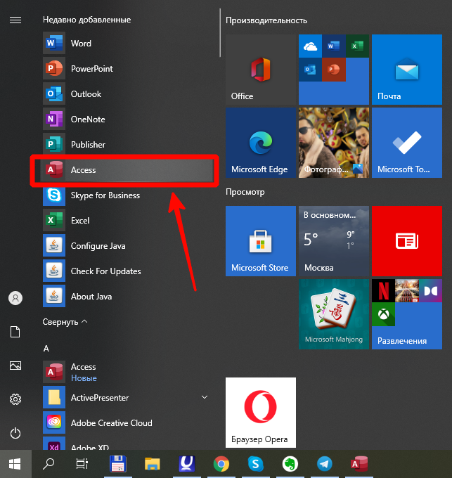The width and height of the screenshot is (452, 478).
Task: Open Adobe Creative Cloud
Action: 127,423
